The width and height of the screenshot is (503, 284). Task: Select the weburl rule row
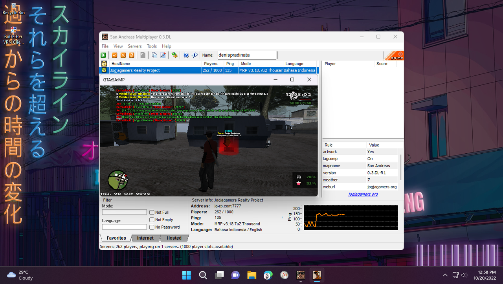click(x=360, y=187)
